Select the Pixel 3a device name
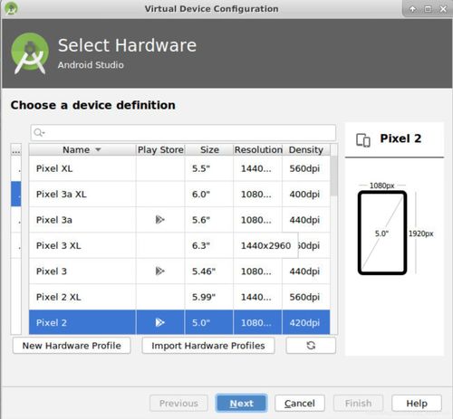Viewport: 453px width, 419px height. click(x=54, y=220)
